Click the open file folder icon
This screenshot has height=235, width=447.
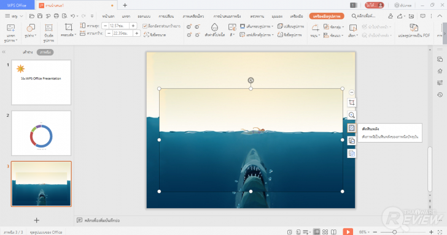pos(32,16)
